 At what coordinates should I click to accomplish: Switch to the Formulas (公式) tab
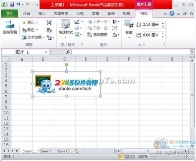coord(80,13)
